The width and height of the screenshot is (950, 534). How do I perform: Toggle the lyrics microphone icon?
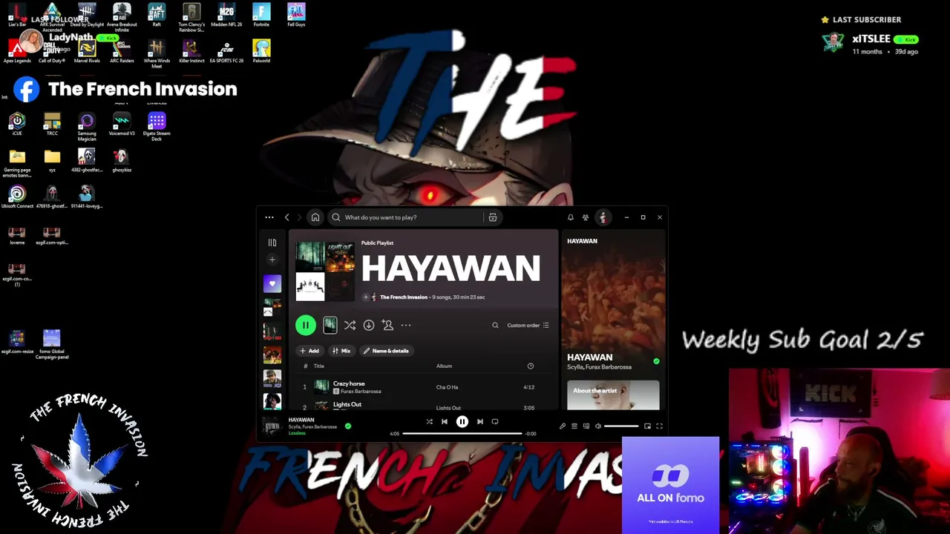point(562,426)
